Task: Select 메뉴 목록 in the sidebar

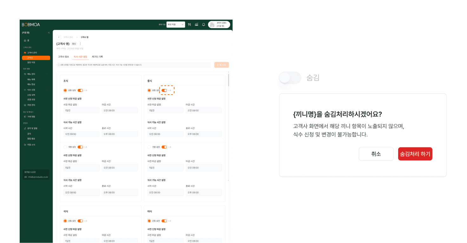Action: pos(31,79)
